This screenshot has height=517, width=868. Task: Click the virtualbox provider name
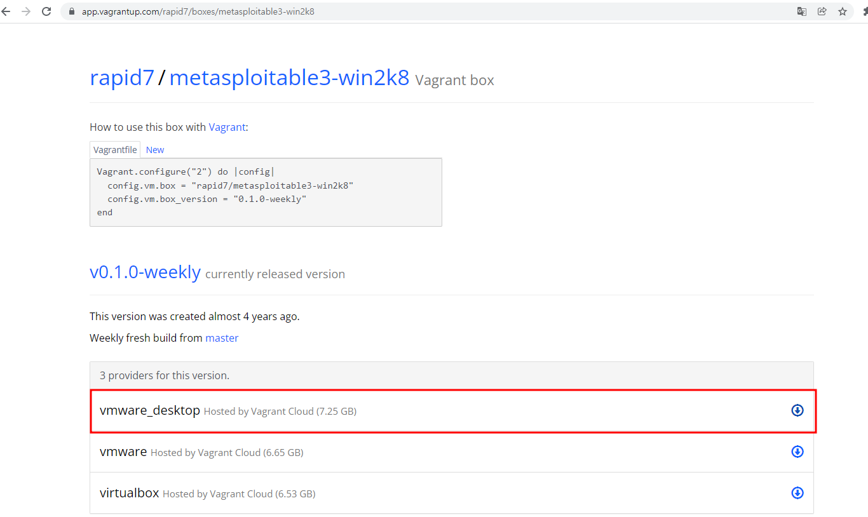(130, 493)
